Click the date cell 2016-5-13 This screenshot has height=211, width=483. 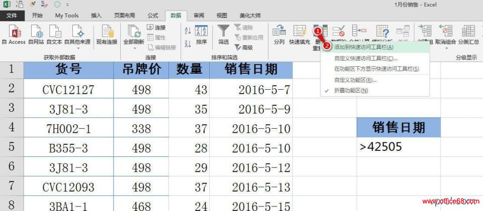tap(251, 186)
